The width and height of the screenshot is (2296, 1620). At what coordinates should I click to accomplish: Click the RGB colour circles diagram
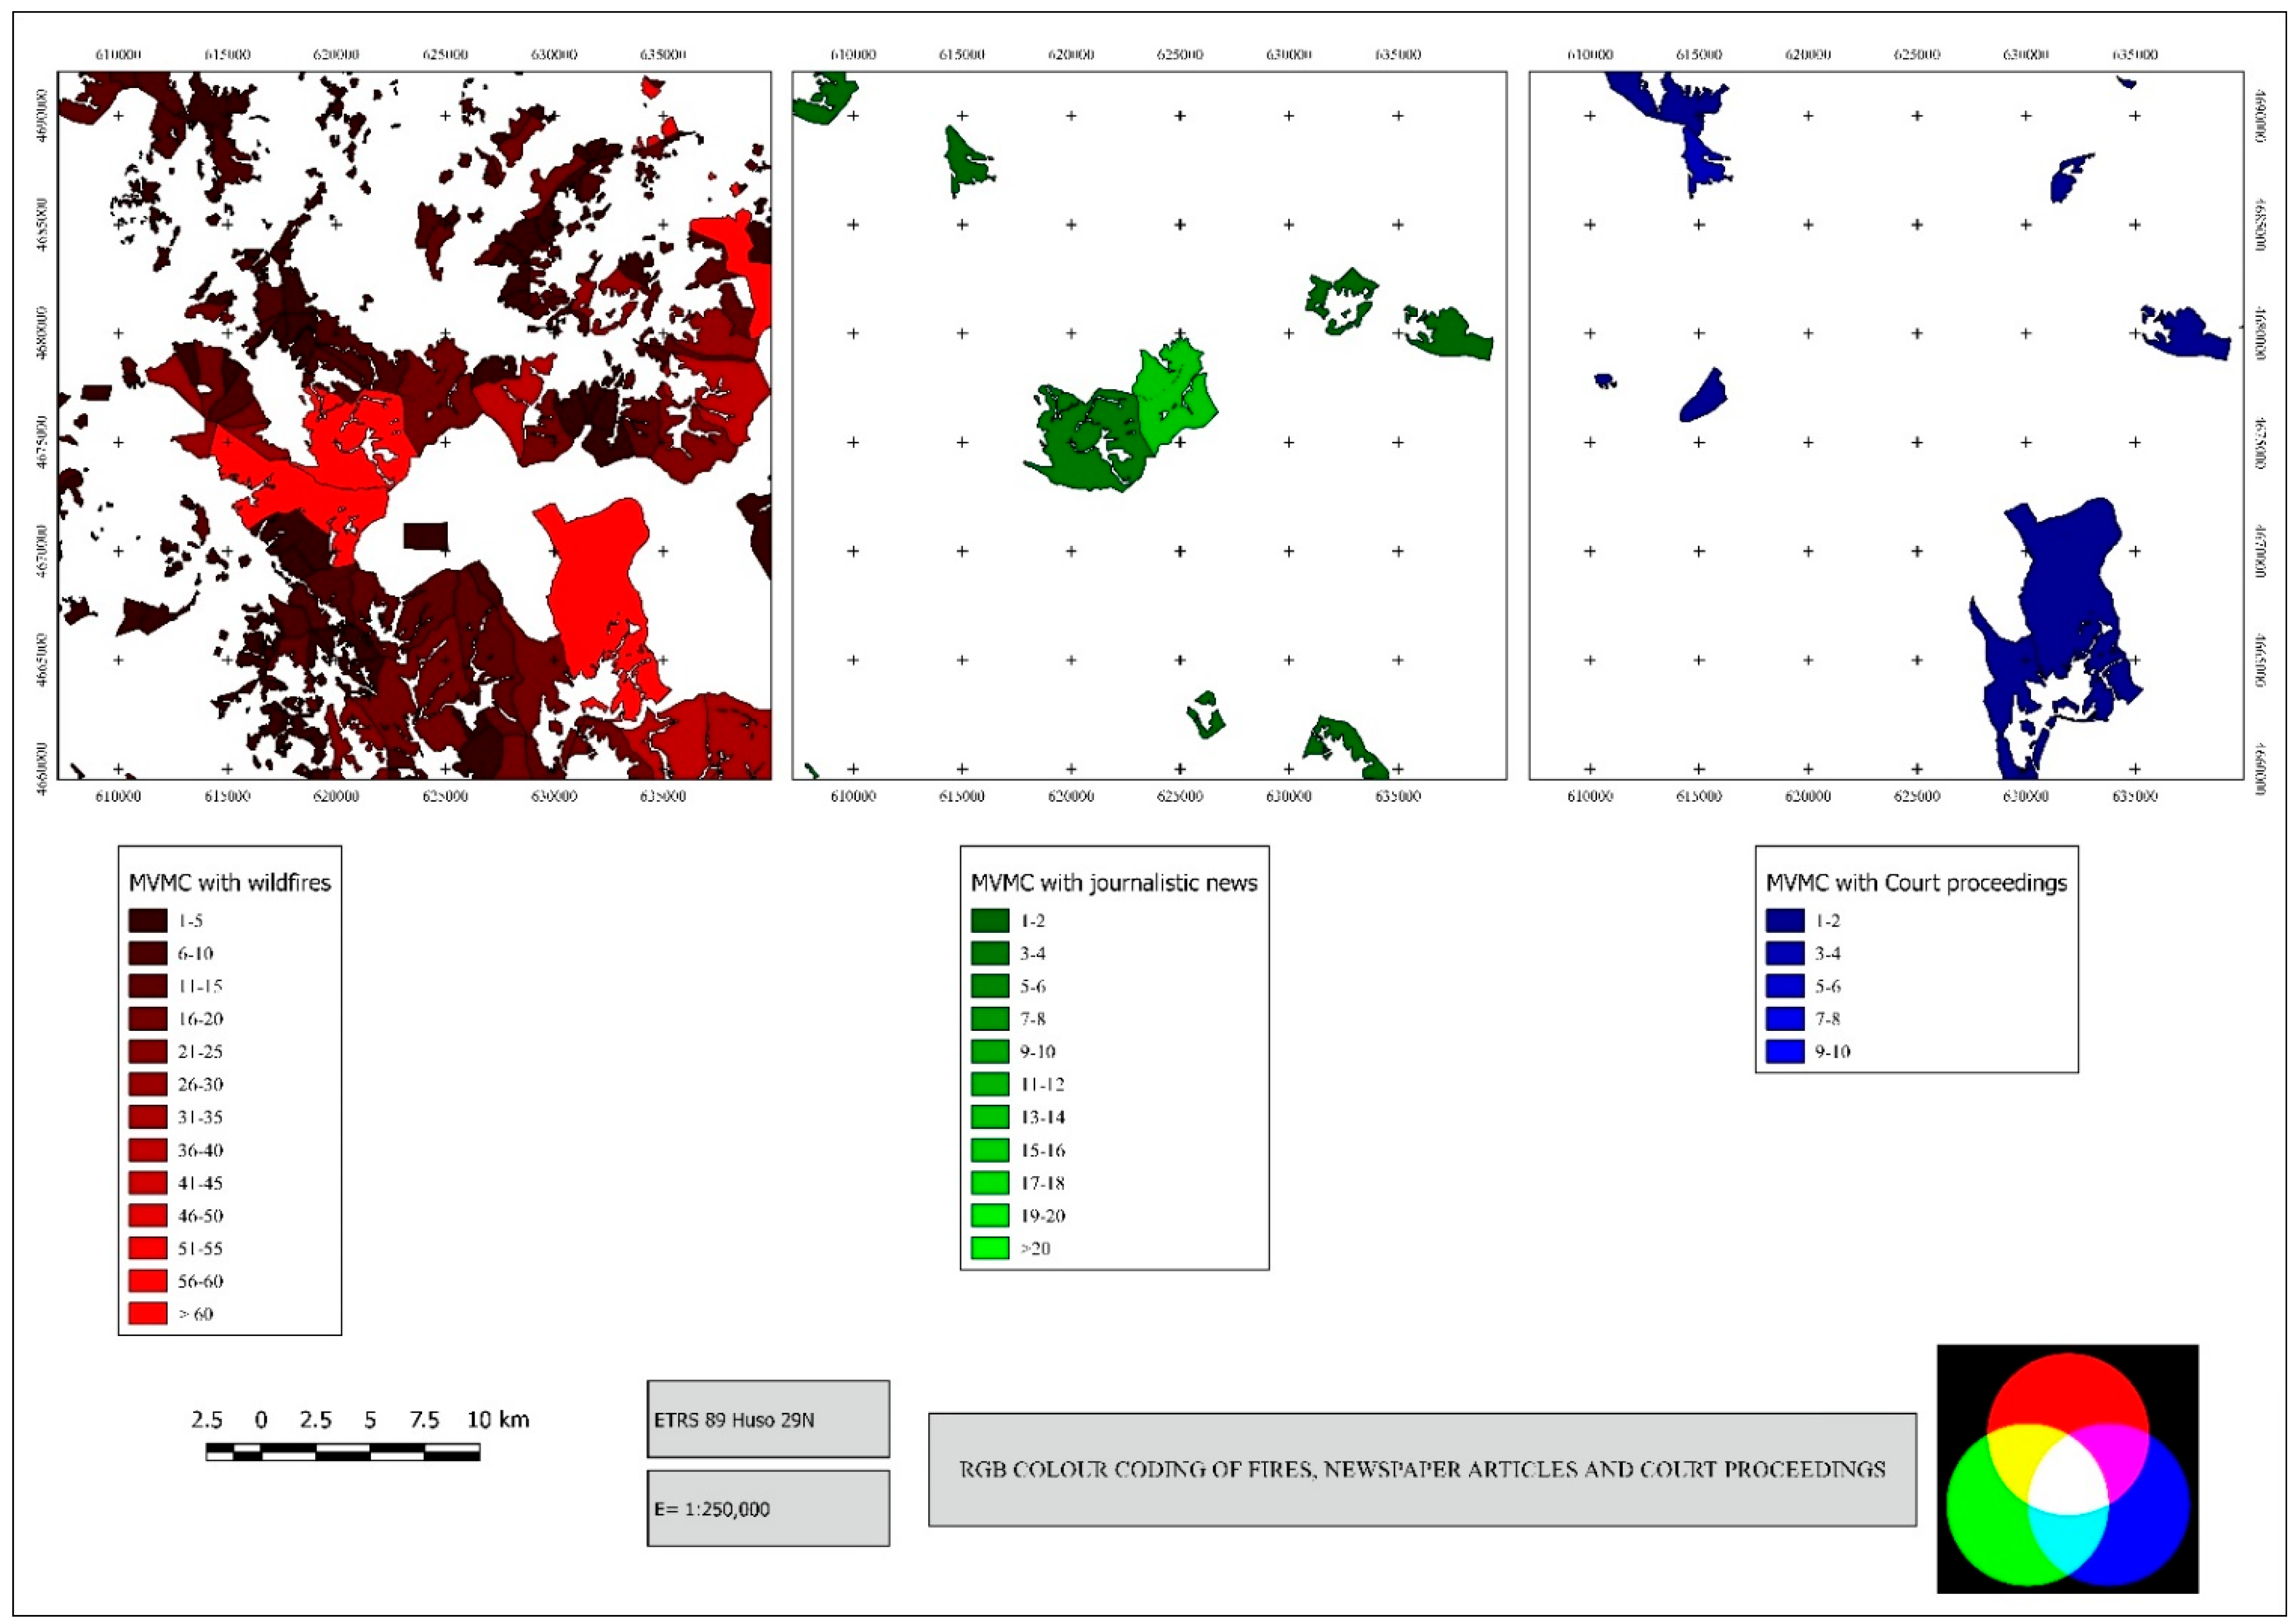coord(2067,1469)
